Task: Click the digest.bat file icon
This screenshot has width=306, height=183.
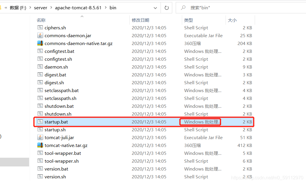Action: click(40, 74)
